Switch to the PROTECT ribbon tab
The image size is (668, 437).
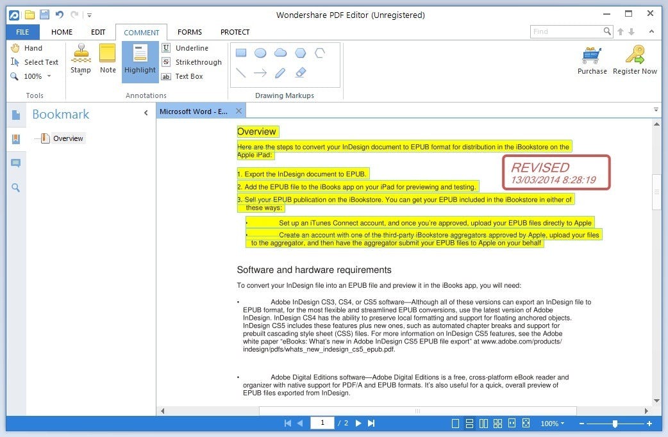point(235,32)
